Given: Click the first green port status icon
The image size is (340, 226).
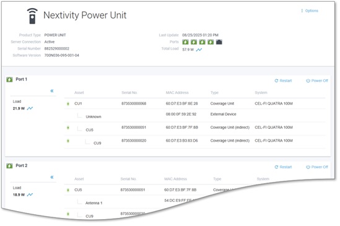Looking at the screenshot, I should [185, 42].
